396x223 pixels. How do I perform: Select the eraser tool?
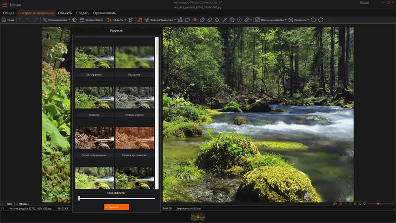click(x=209, y=20)
